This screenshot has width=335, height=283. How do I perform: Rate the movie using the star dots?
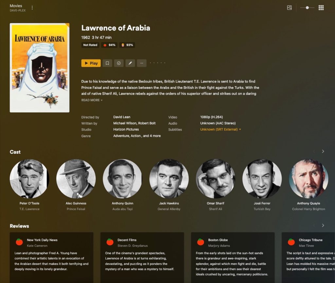pos(157,63)
